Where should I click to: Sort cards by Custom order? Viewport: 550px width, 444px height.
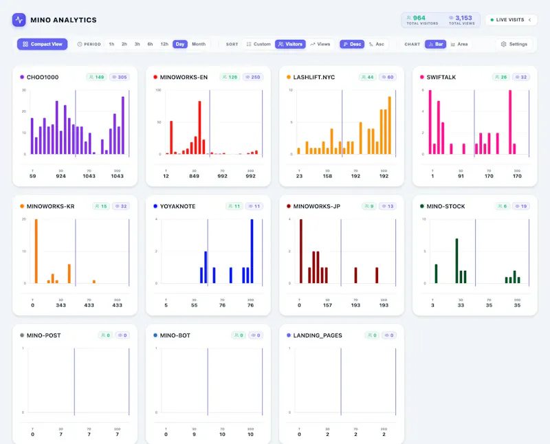[258, 44]
